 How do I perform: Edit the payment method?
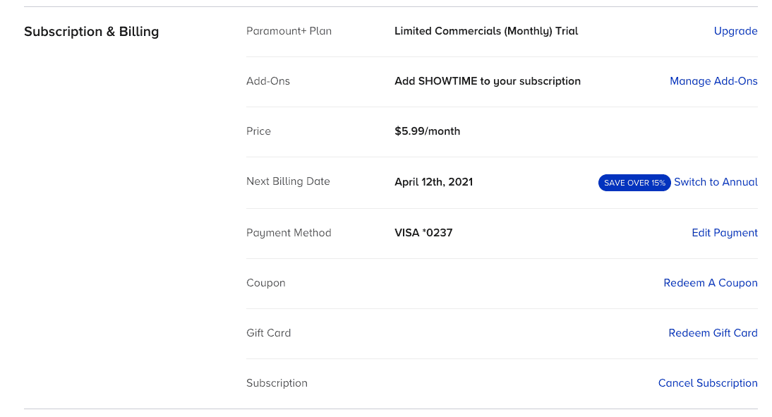click(x=725, y=233)
